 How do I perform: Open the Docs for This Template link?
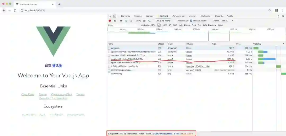(53, 98)
